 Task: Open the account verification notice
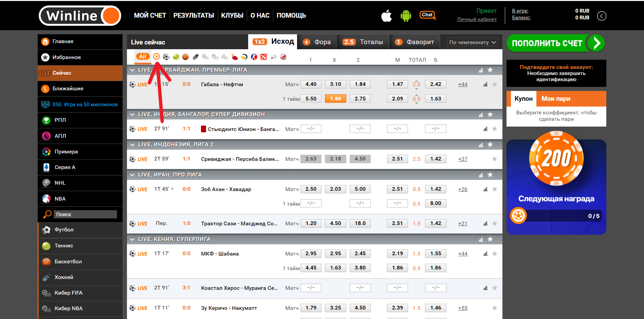point(556,73)
